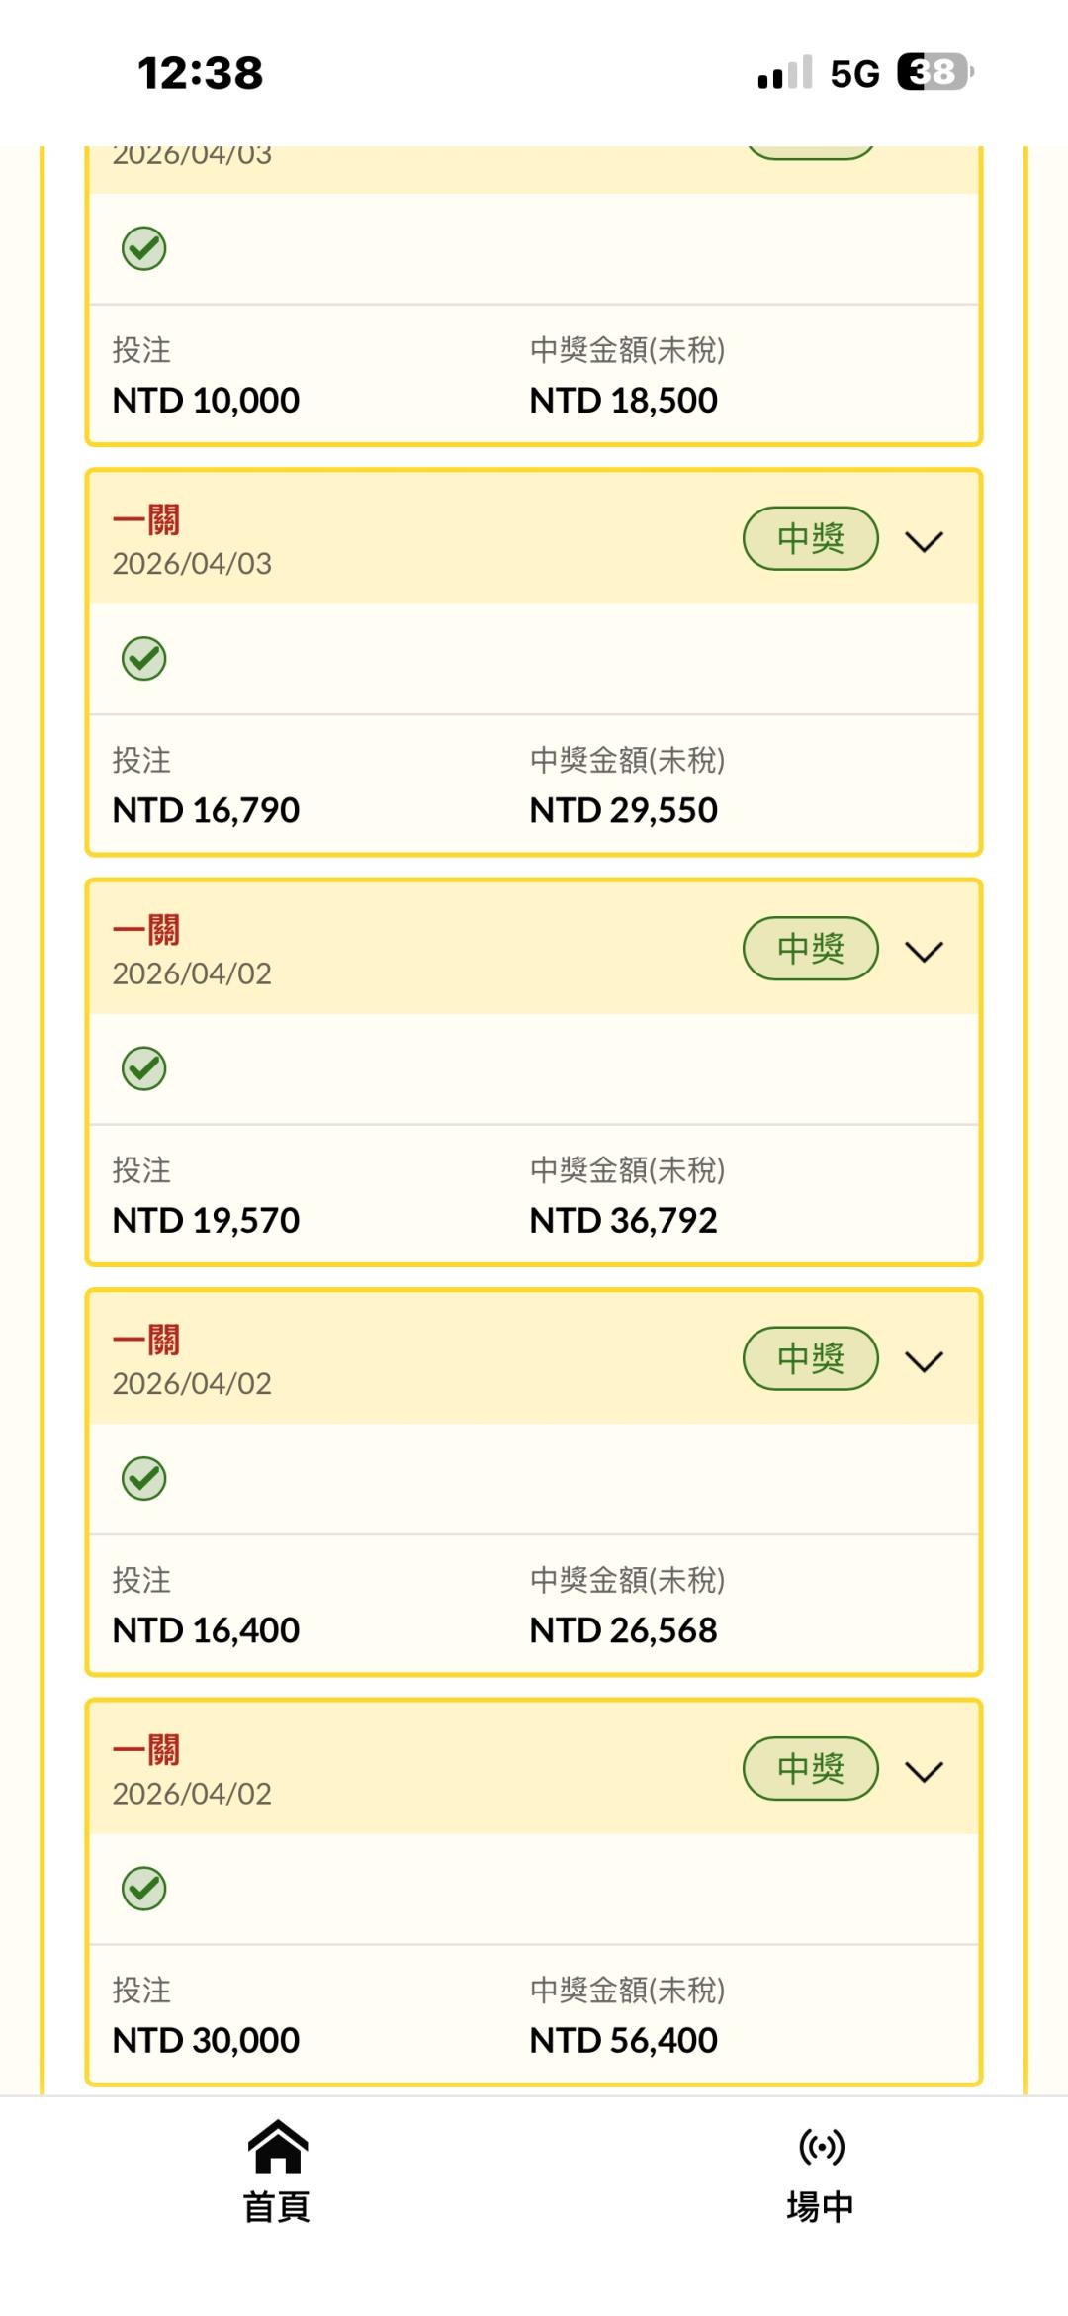Tap green checkmark in NTD 16,790 bet card
This screenshot has height=2316, width=1068.
tap(144, 659)
